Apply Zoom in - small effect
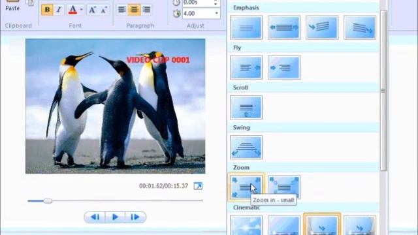Image resolution: width=418 pixels, height=235 pixels. (x=246, y=187)
